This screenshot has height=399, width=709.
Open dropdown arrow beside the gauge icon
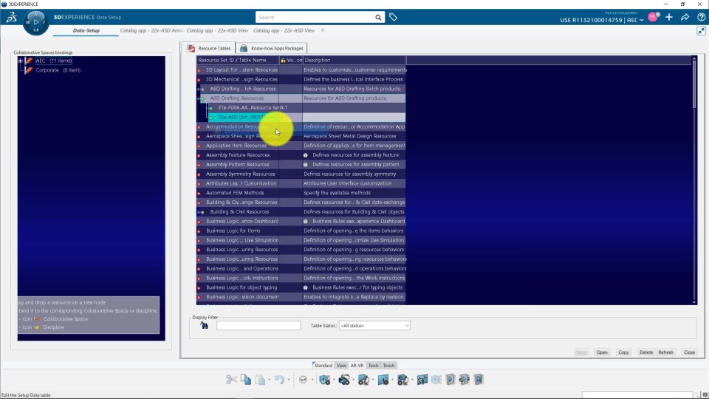tap(312, 380)
